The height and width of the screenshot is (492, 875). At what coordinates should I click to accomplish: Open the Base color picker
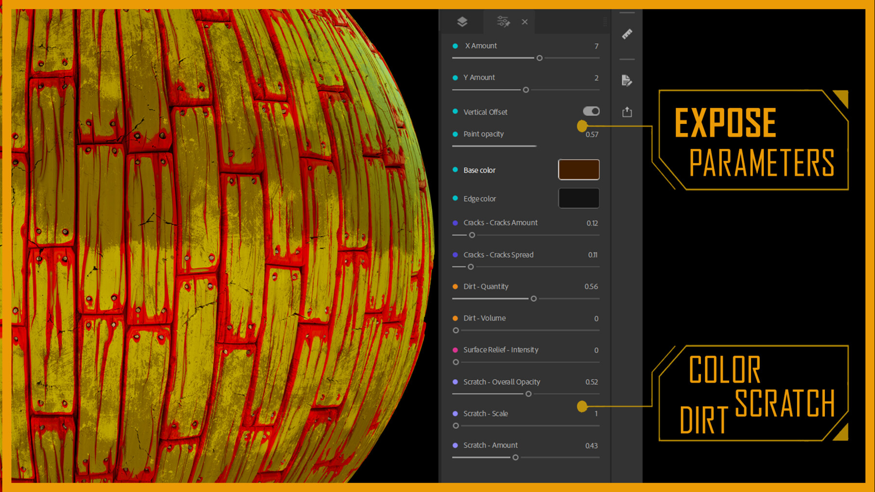pyautogui.click(x=579, y=170)
